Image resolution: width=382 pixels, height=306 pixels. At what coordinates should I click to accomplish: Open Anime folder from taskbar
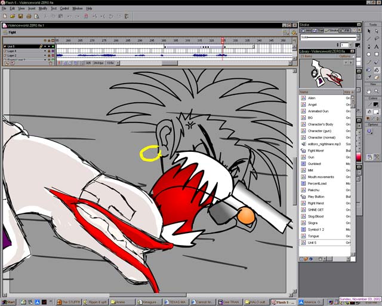point(122,302)
